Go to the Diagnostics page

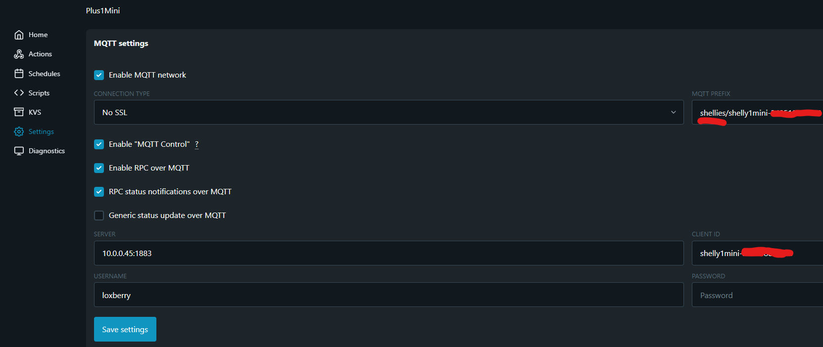point(47,151)
